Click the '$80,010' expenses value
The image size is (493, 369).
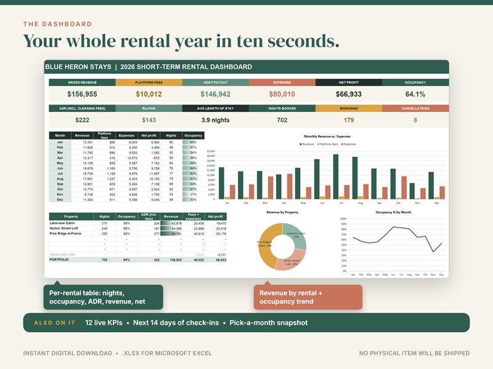[x=282, y=94]
